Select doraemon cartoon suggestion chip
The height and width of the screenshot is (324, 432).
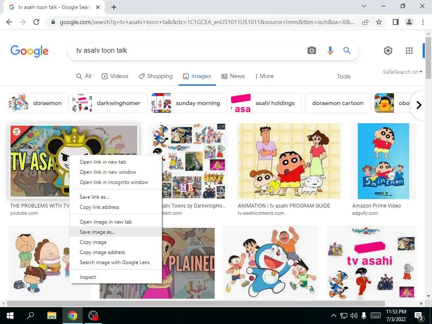[338, 103]
